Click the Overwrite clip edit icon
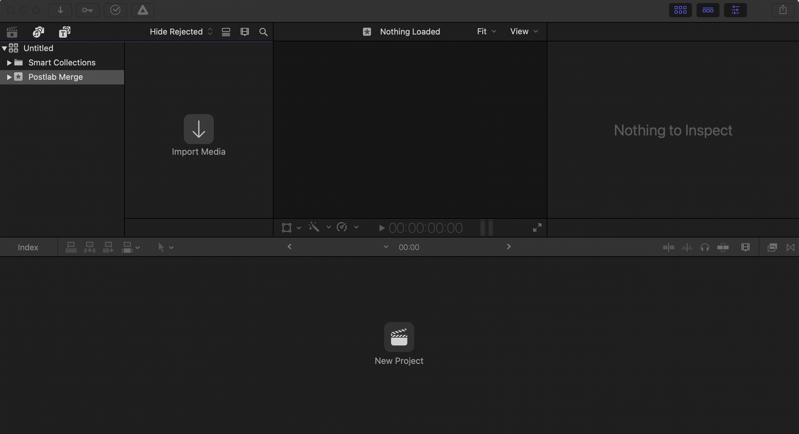 click(x=127, y=247)
